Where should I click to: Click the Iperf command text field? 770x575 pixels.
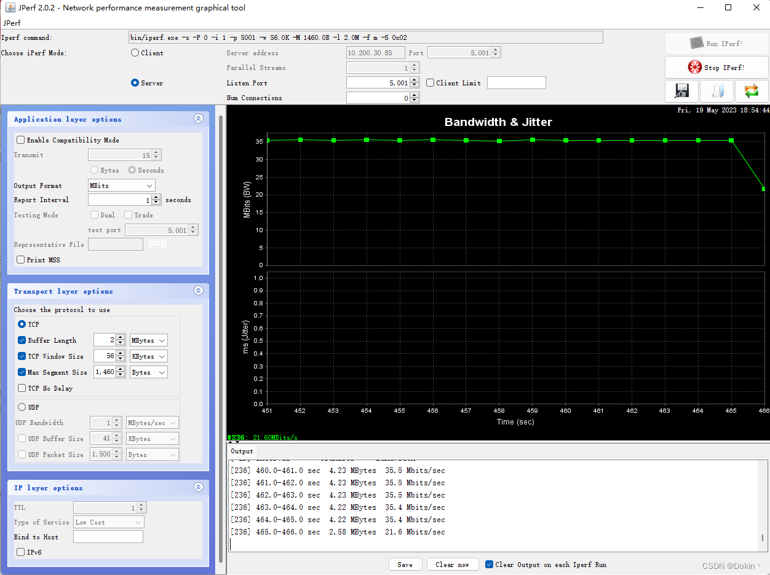tap(365, 37)
